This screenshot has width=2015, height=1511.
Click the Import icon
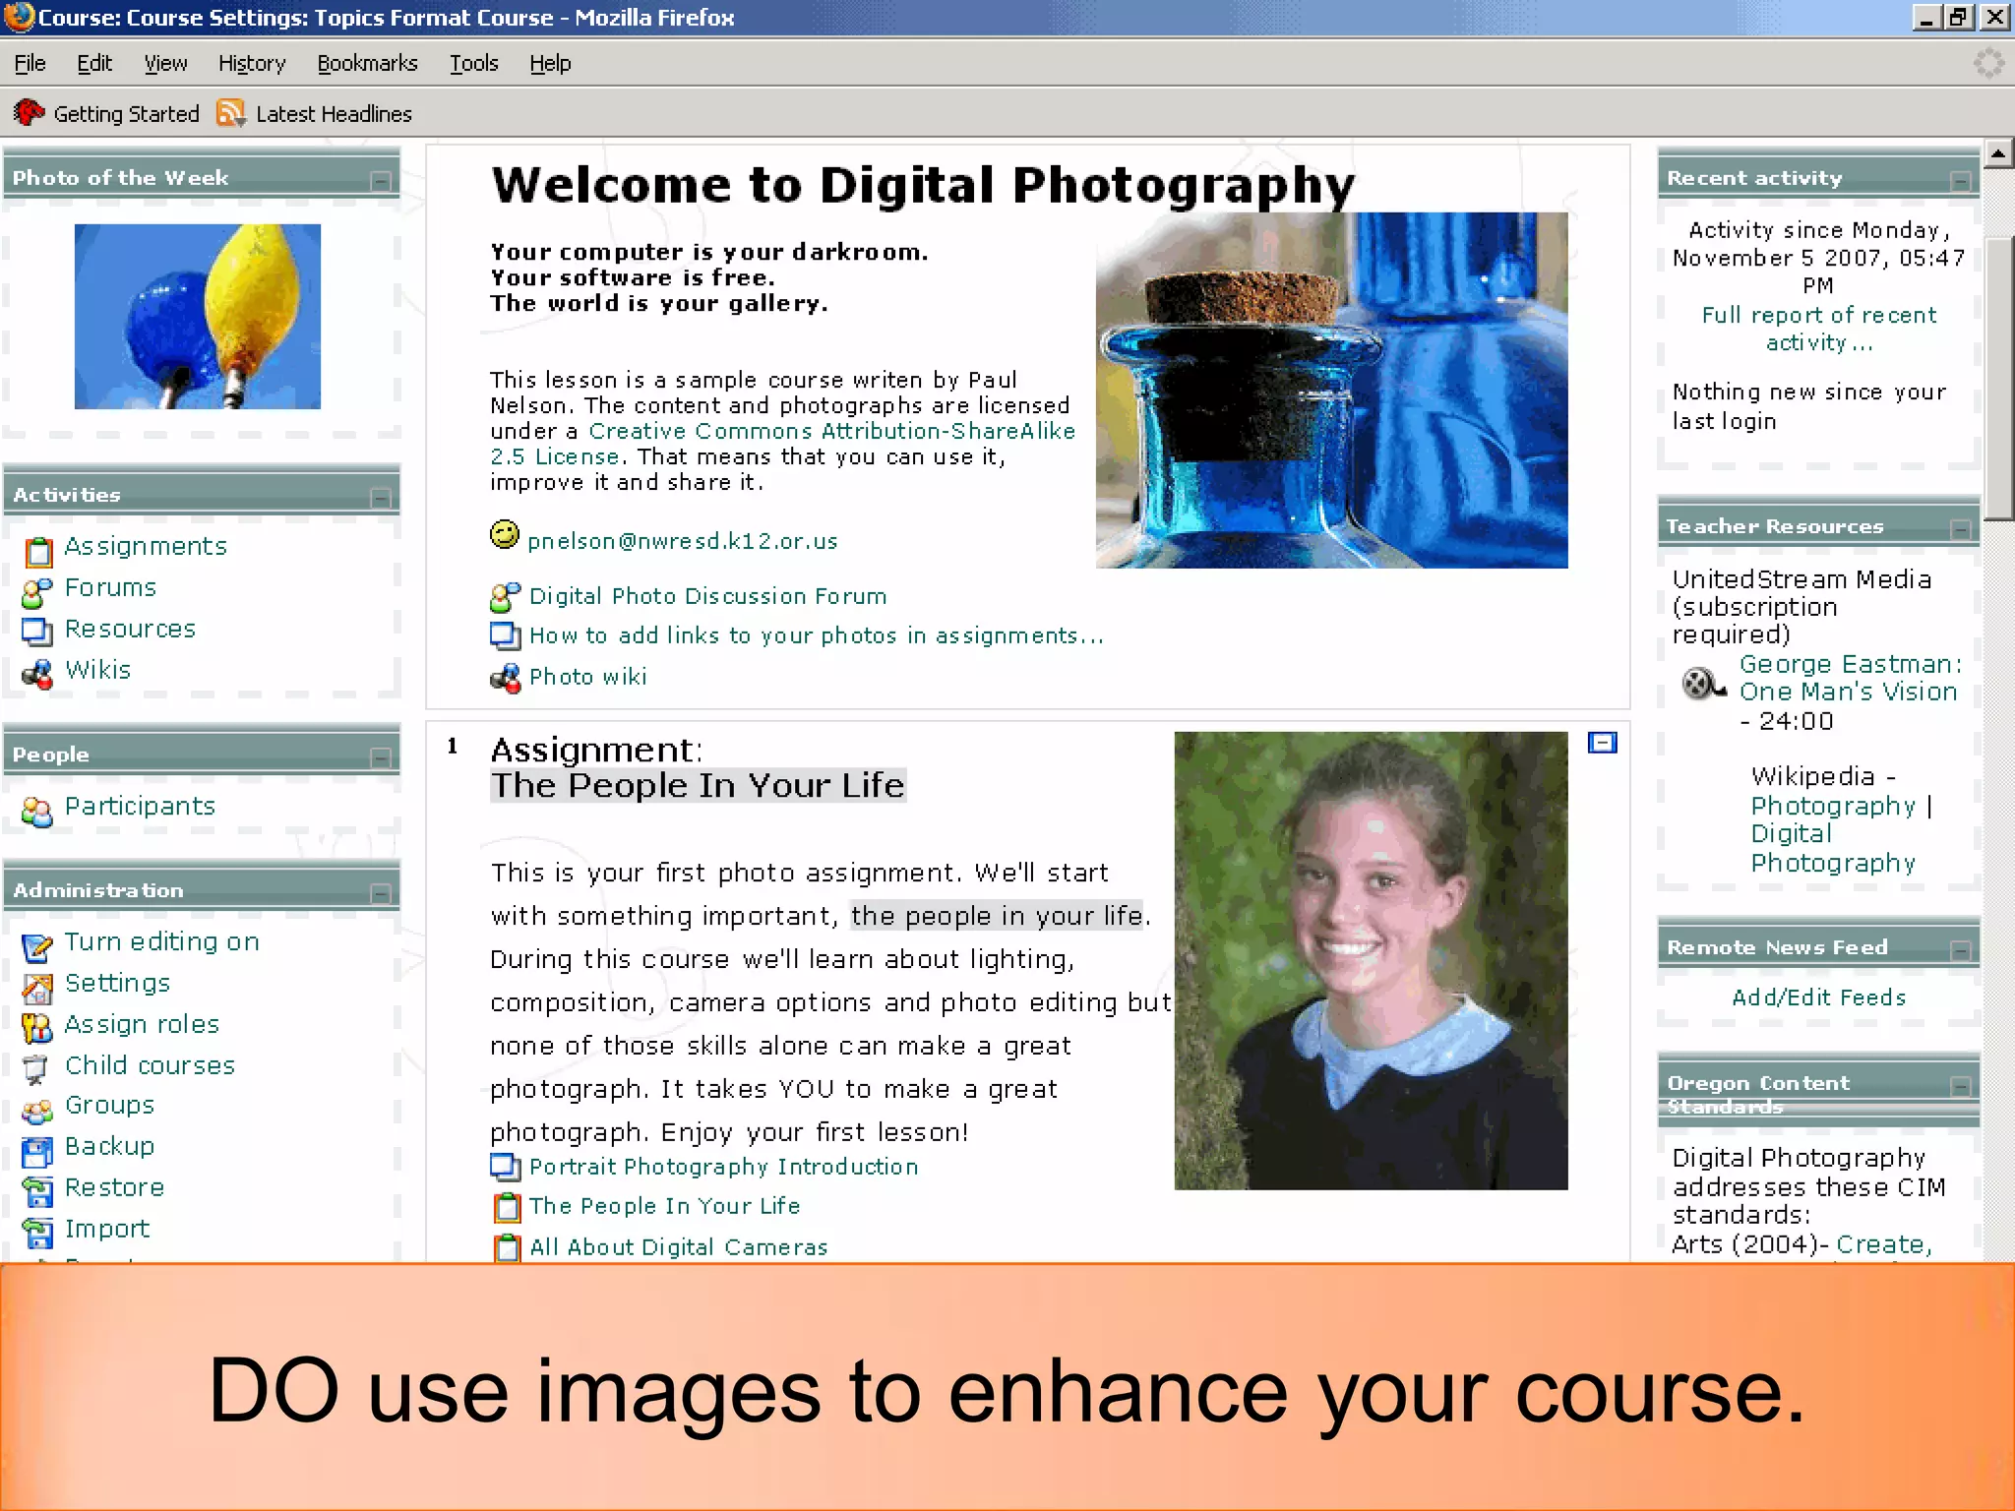pyautogui.click(x=37, y=1233)
